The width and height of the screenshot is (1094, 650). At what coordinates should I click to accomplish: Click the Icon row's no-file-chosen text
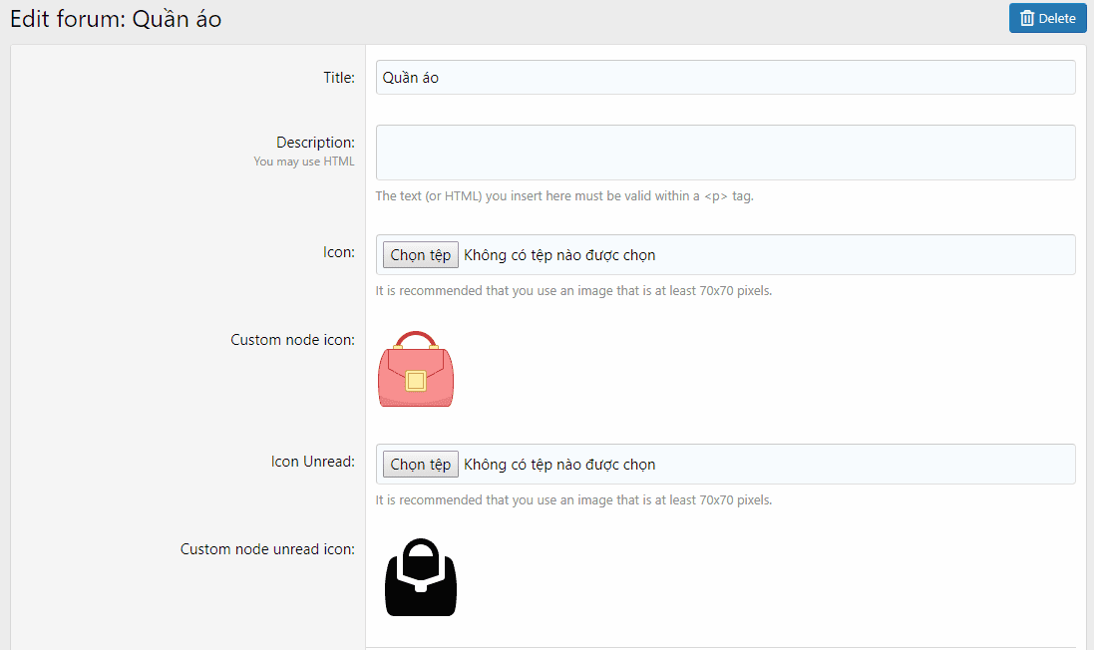pos(559,255)
